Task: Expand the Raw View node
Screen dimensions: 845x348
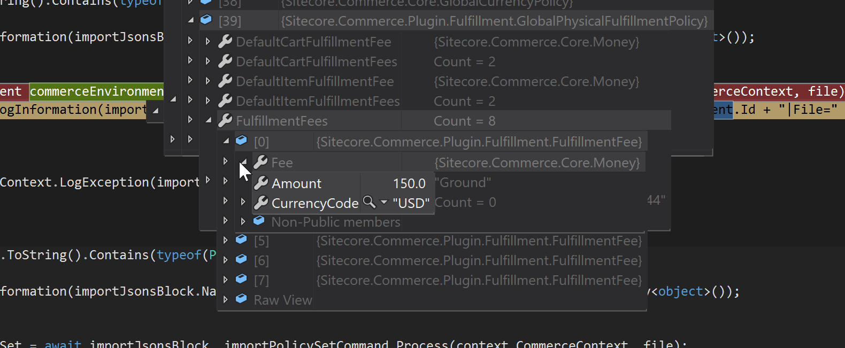Action: point(226,300)
